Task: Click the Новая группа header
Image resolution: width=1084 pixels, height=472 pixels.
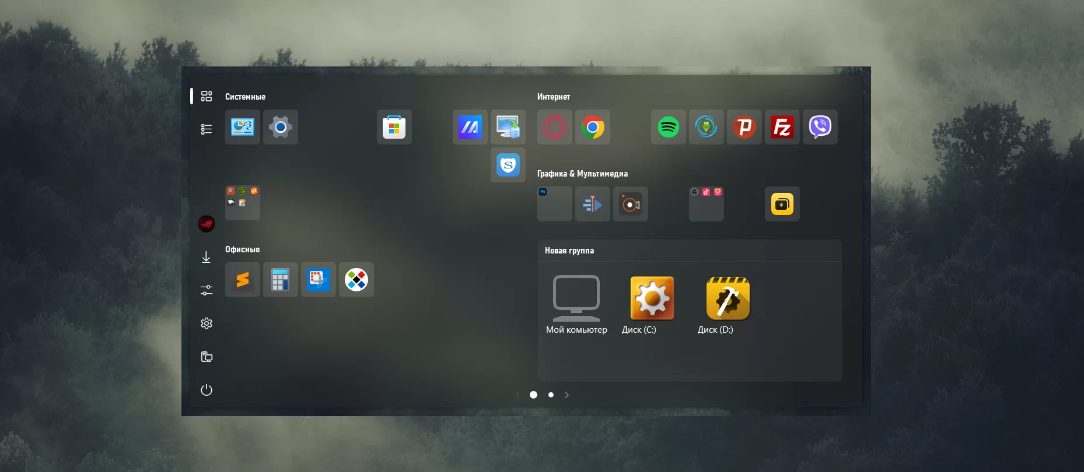Action: pos(569,251)
